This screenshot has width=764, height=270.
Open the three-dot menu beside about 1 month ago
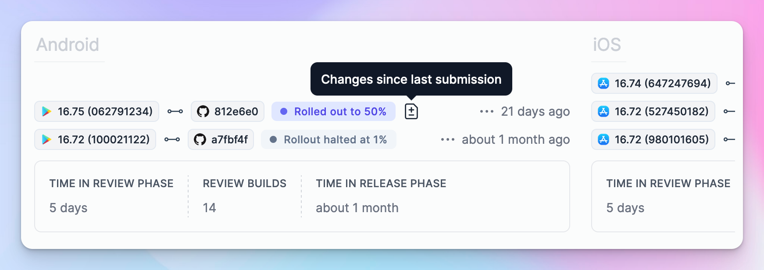tap(448, 139)
